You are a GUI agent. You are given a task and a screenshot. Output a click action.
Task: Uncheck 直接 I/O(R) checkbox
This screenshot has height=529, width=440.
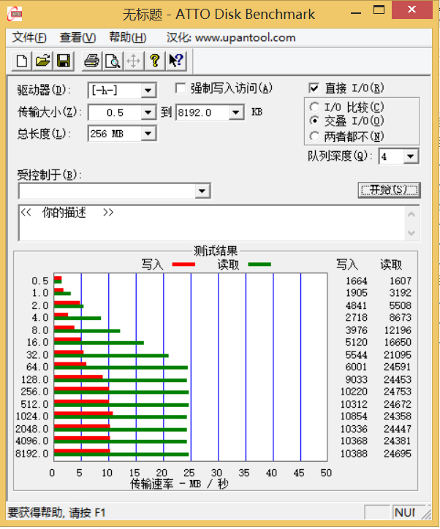(314, 88)
